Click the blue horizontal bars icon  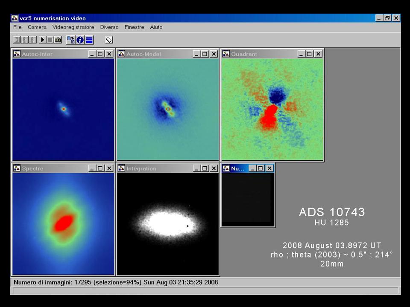pyautogui.click(x=89, y=40)
